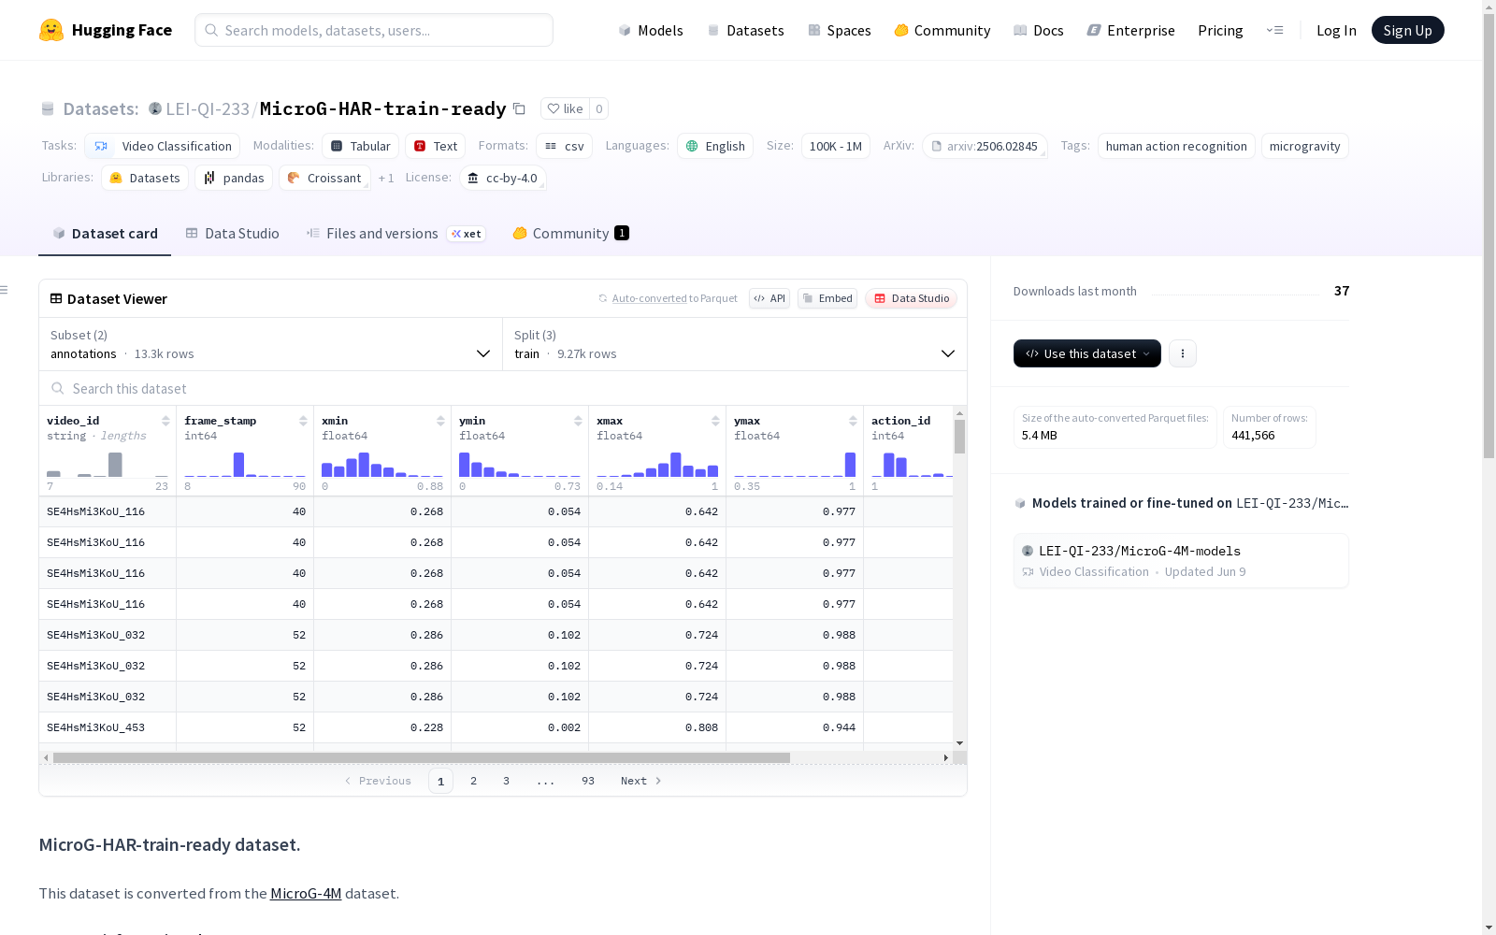Click the LEI-QI-233 owner name link
Viewport: 1496px width, 935px height.
208,108
